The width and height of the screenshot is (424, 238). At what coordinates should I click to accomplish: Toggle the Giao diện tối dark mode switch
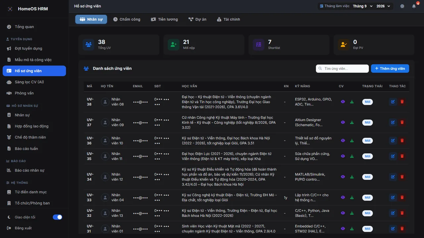tap(57, 217)
